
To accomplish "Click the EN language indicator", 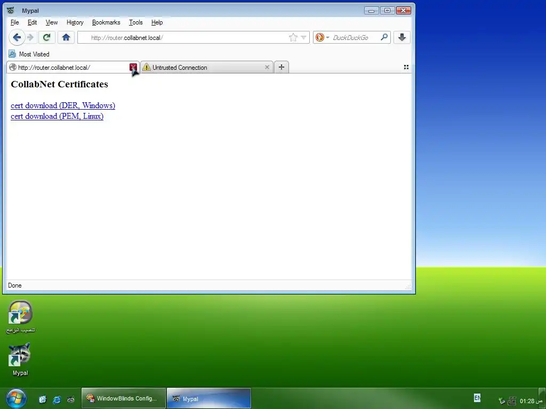I will click(x=477, y=397).
